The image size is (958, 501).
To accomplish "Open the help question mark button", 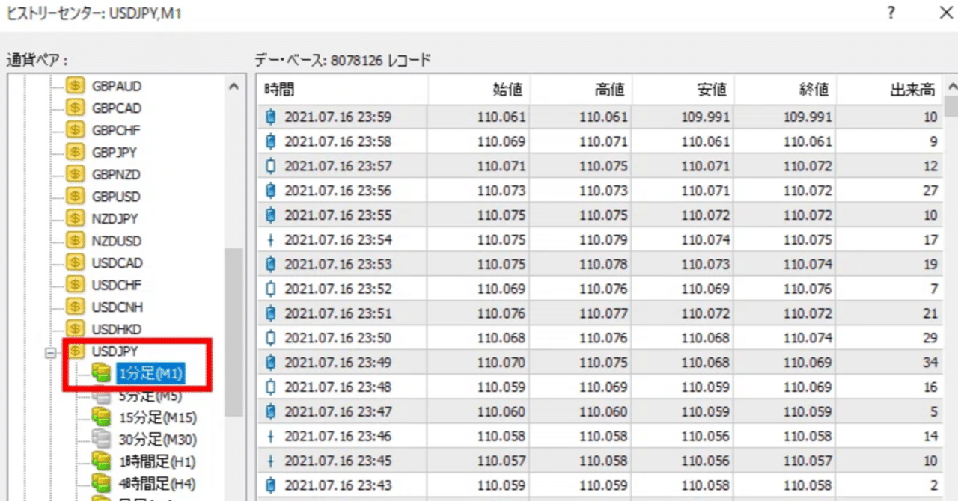I will click(891, 13).
